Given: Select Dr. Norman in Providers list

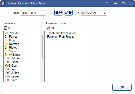Looking at the screenshot, I should (x=22, y=44).
